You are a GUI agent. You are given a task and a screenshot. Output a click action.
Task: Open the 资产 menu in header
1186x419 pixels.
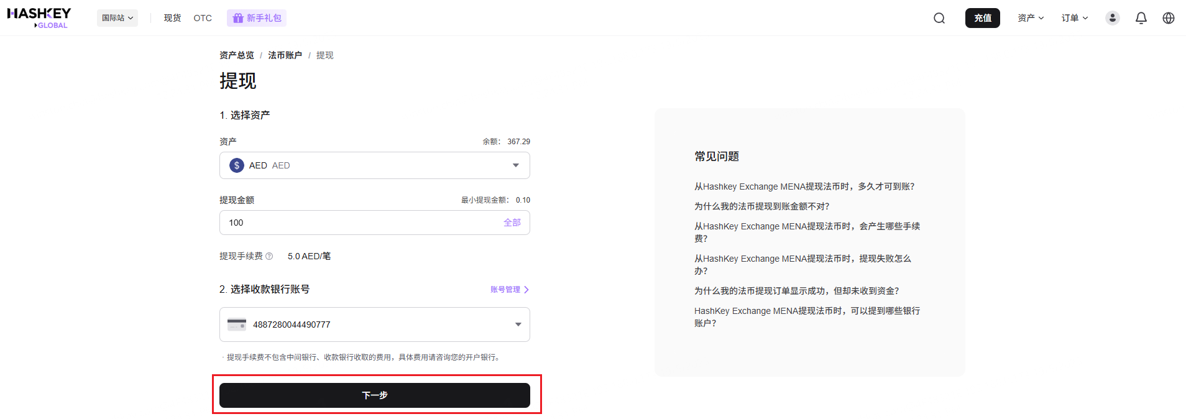pos(1030,18)
